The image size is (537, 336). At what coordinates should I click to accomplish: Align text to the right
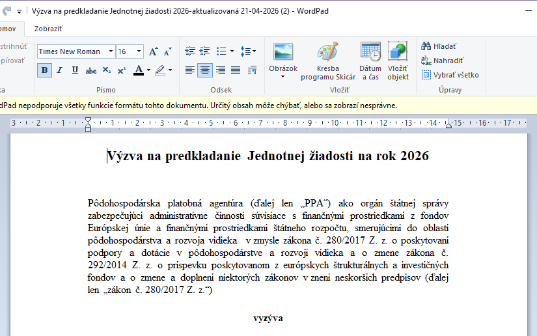221,70
